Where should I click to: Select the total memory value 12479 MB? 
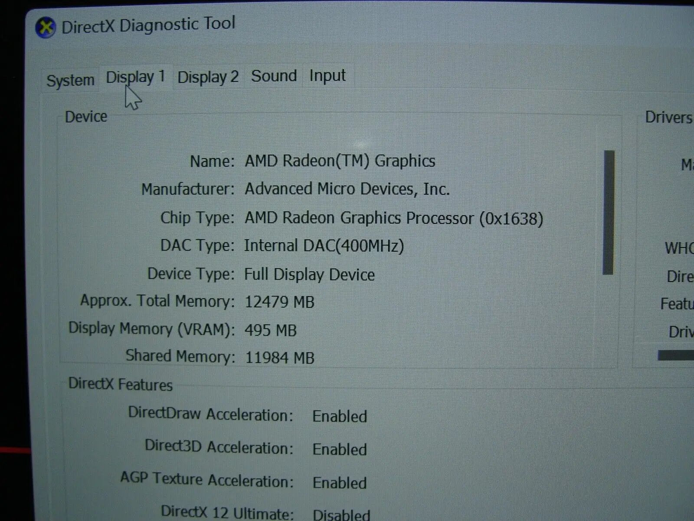tap(279, 302)
